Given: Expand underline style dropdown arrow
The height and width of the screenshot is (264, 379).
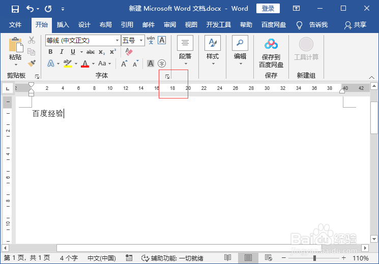Looking at the screenshot, I should [x=81, y=52].
